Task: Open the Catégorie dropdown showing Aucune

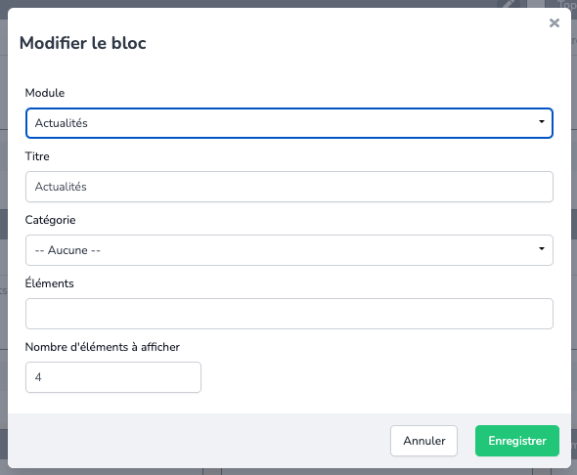Action: click(x=289, y=250)
